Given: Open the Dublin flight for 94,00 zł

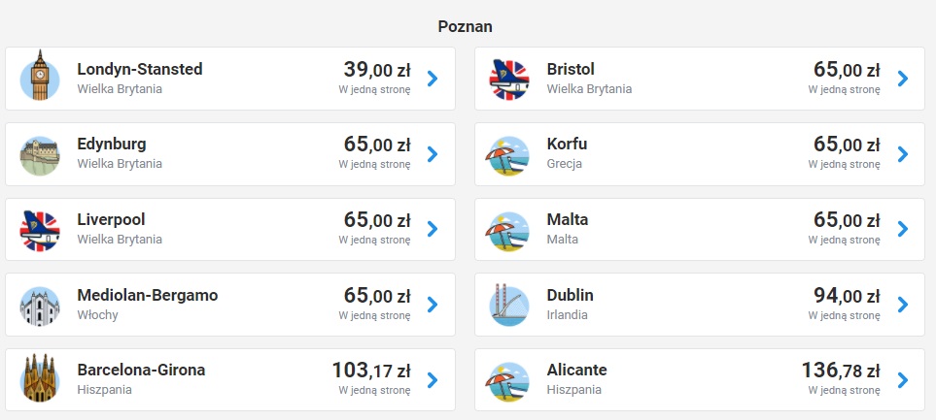Looking at the screenshot, I should click(846, 295).
